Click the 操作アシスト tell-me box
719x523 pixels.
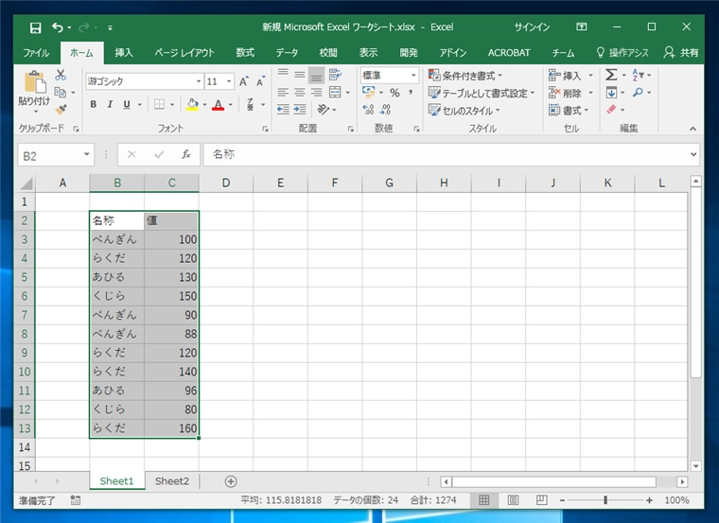tap(623, 53)
